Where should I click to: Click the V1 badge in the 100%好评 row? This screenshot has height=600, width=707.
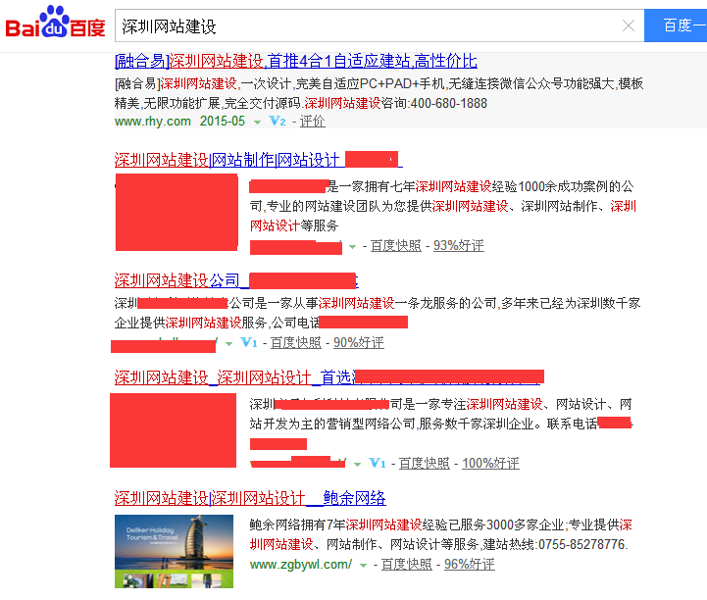[x=378, y=463]
